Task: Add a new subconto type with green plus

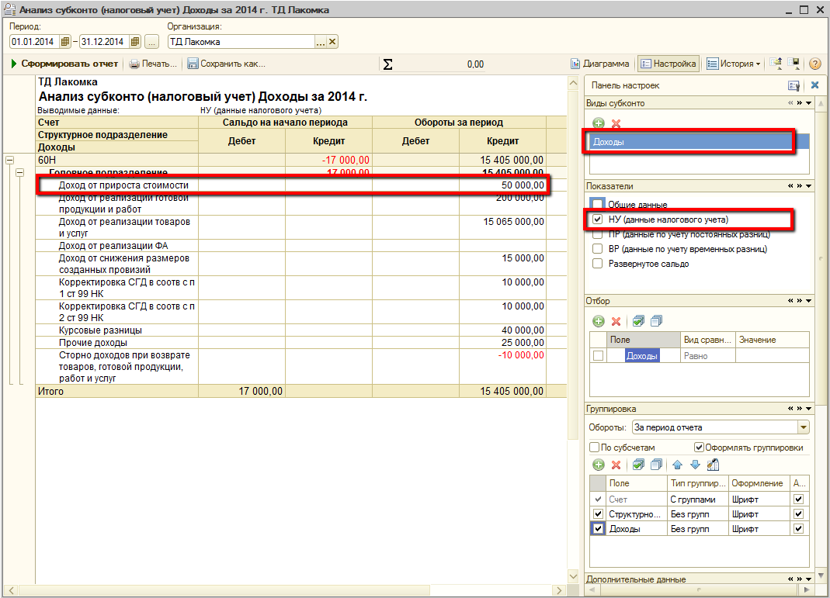Action: 599,123
